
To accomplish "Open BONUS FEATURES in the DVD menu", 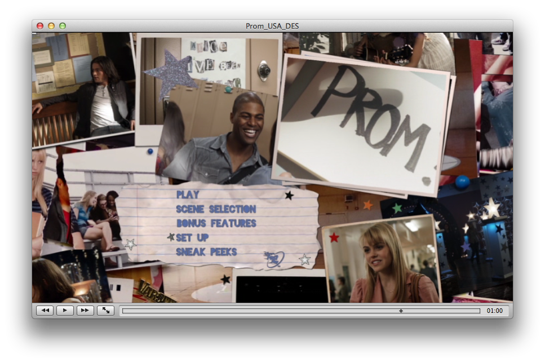I will tap(216, 223).
